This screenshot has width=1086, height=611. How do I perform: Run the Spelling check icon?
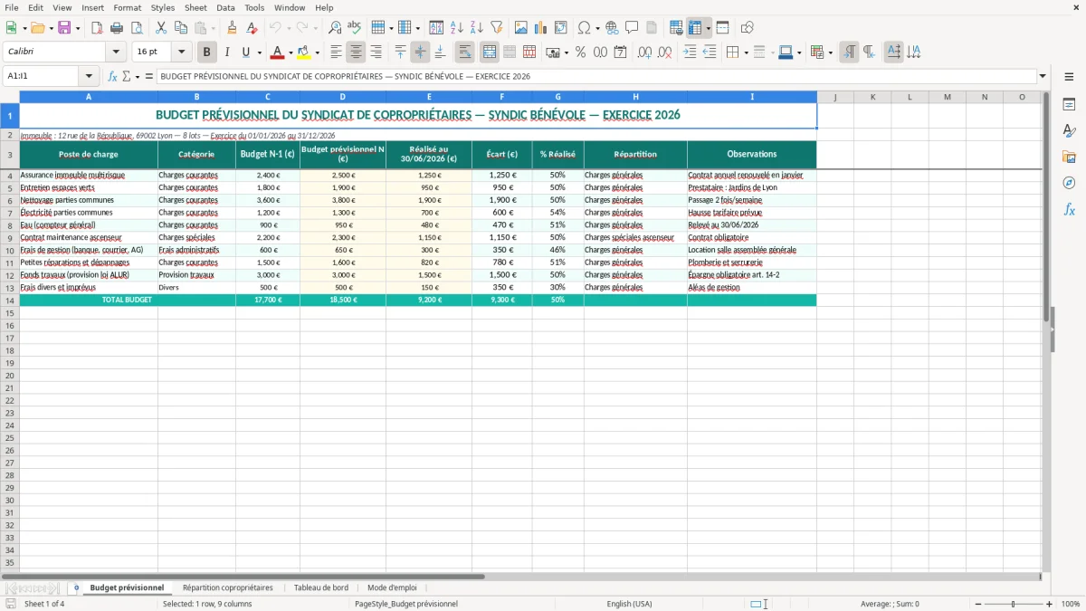tap(355, 28)
